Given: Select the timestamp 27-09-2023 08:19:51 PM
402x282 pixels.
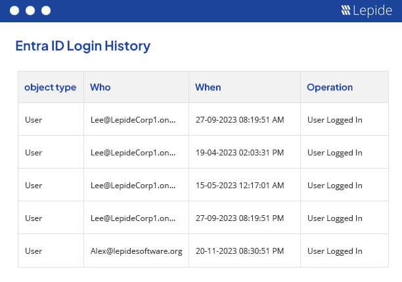Looking at the screenshot, I should (240, 218).
